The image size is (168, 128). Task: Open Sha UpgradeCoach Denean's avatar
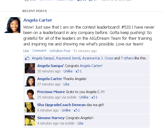coord(30,107)
